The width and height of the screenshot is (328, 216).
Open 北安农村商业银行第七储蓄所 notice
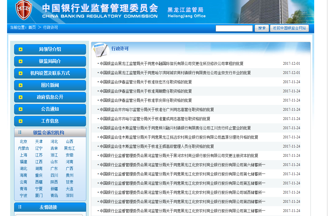pos(182,174)
